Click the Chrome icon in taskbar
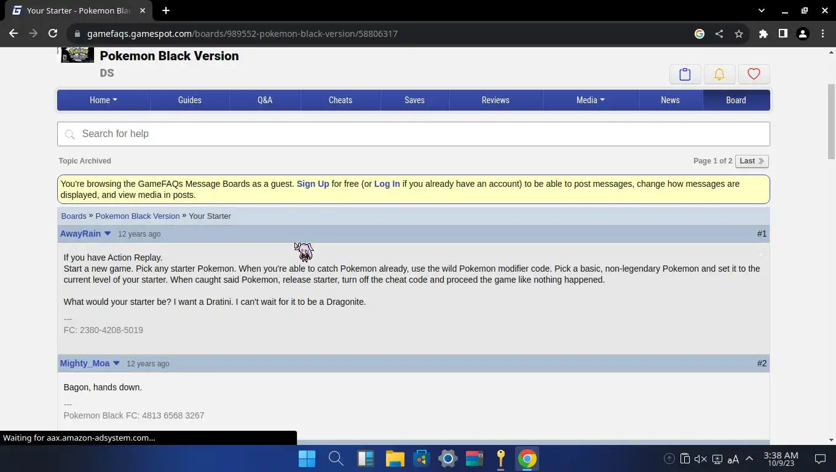 (x=527, y=458)
